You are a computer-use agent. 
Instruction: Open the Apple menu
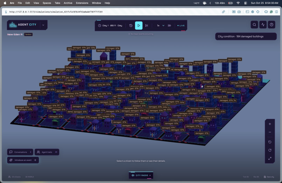[5, 3]
